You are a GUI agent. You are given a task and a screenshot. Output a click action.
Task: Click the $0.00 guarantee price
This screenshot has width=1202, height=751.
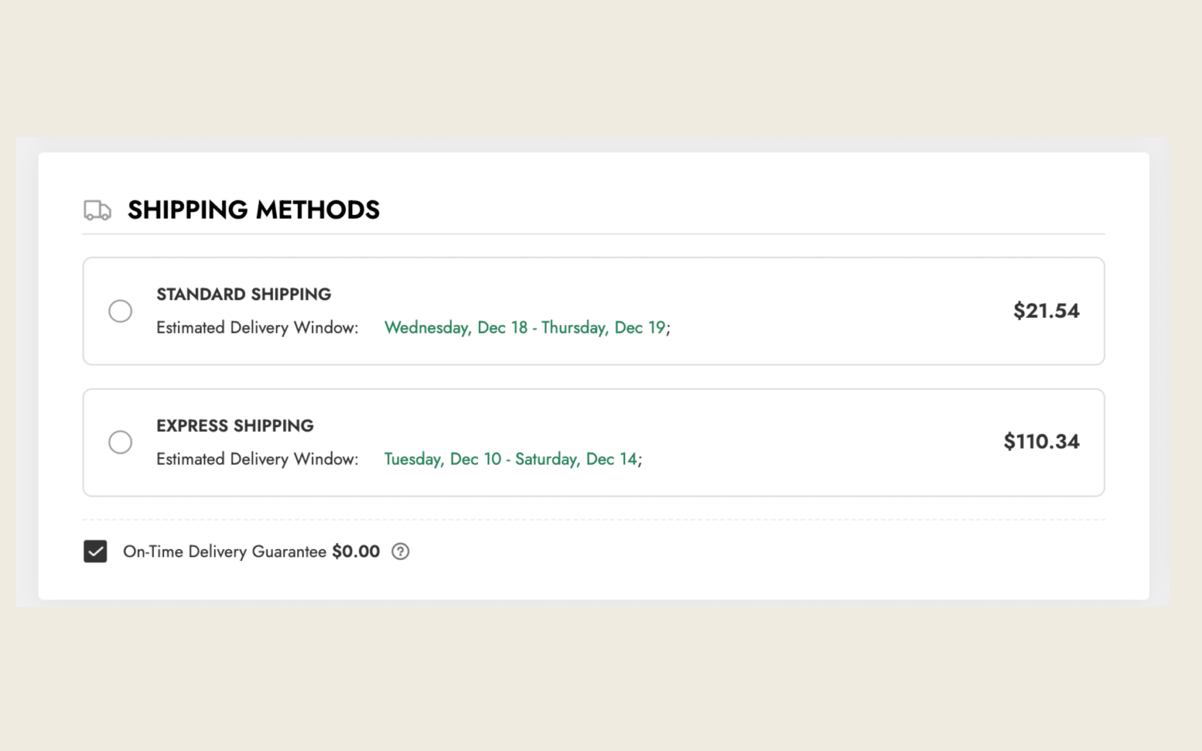coord(356,552)
